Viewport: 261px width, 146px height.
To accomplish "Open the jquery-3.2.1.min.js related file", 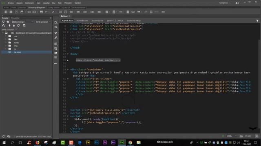I will (x=115, y=21).
